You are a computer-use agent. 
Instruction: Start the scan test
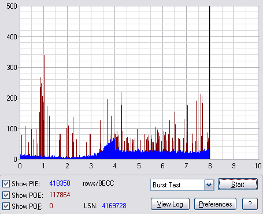238,185
